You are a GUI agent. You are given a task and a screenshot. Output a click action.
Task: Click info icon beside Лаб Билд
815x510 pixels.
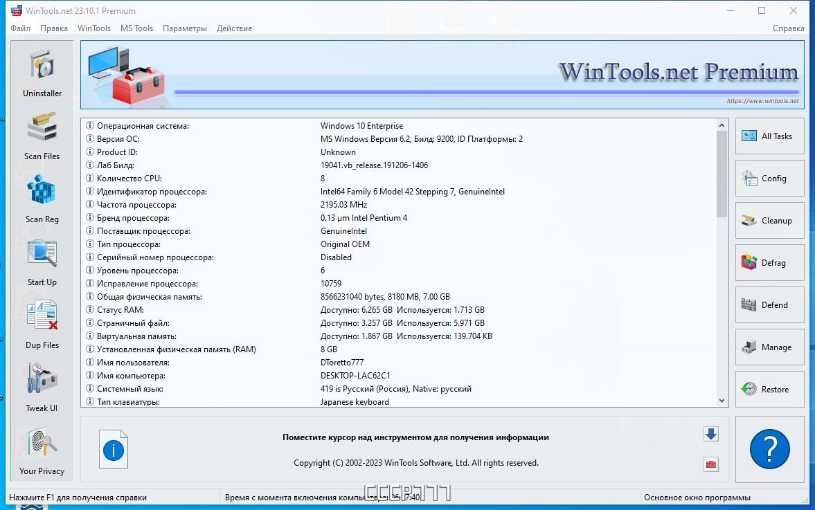click(x=90, y=165)
